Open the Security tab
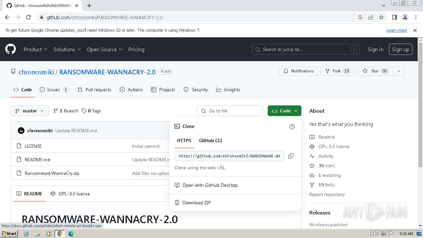 [196, 90]
